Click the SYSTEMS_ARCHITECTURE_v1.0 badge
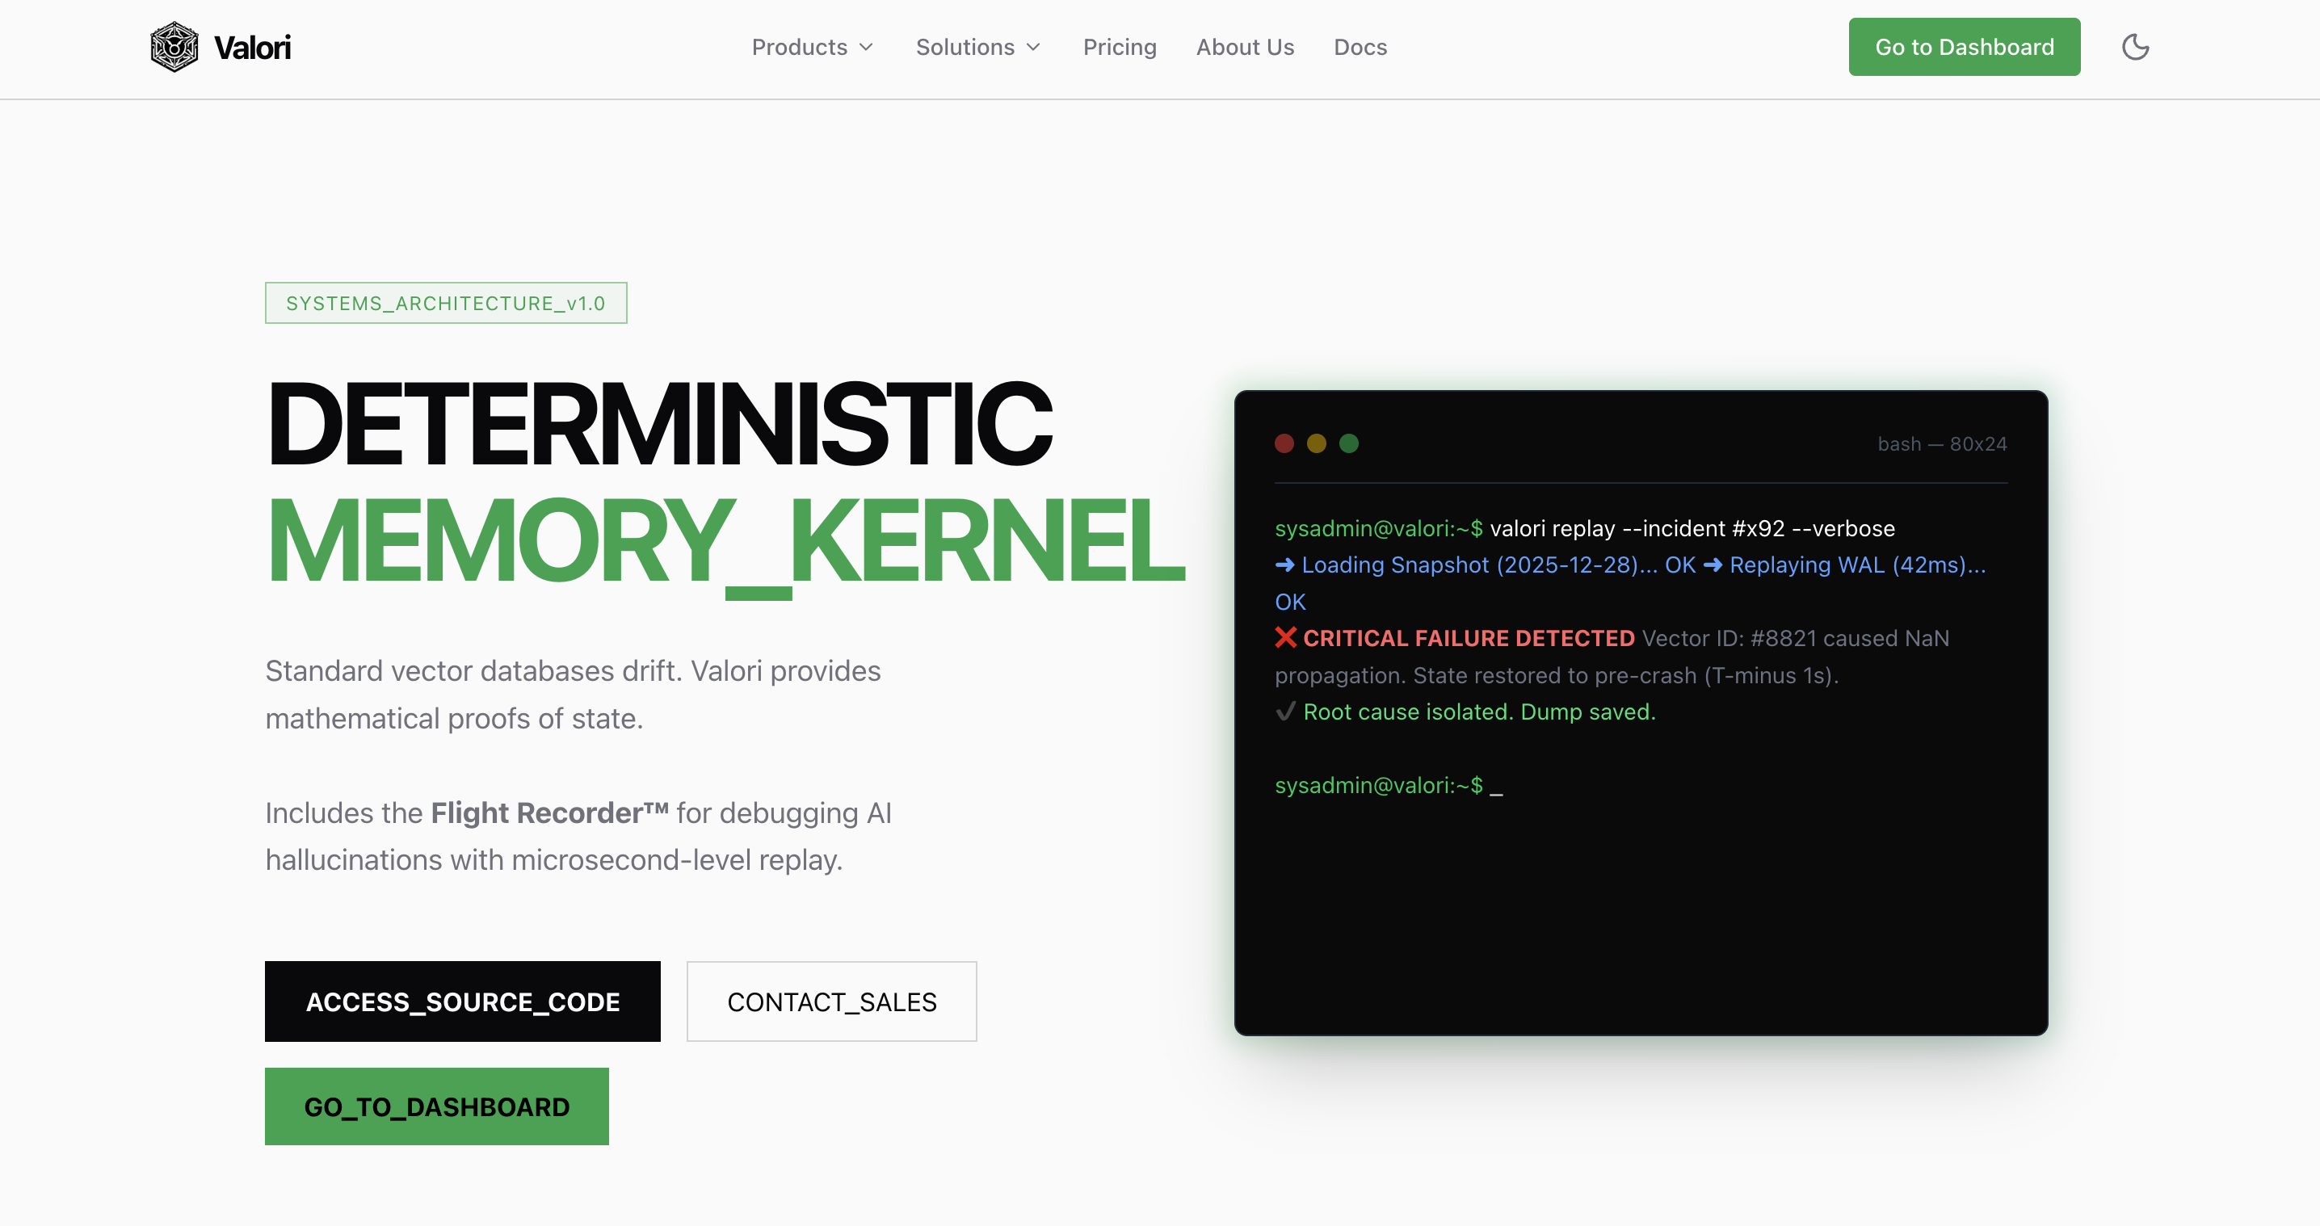The height and width of the screenshot is (1226, 2320). click(446, 304)
